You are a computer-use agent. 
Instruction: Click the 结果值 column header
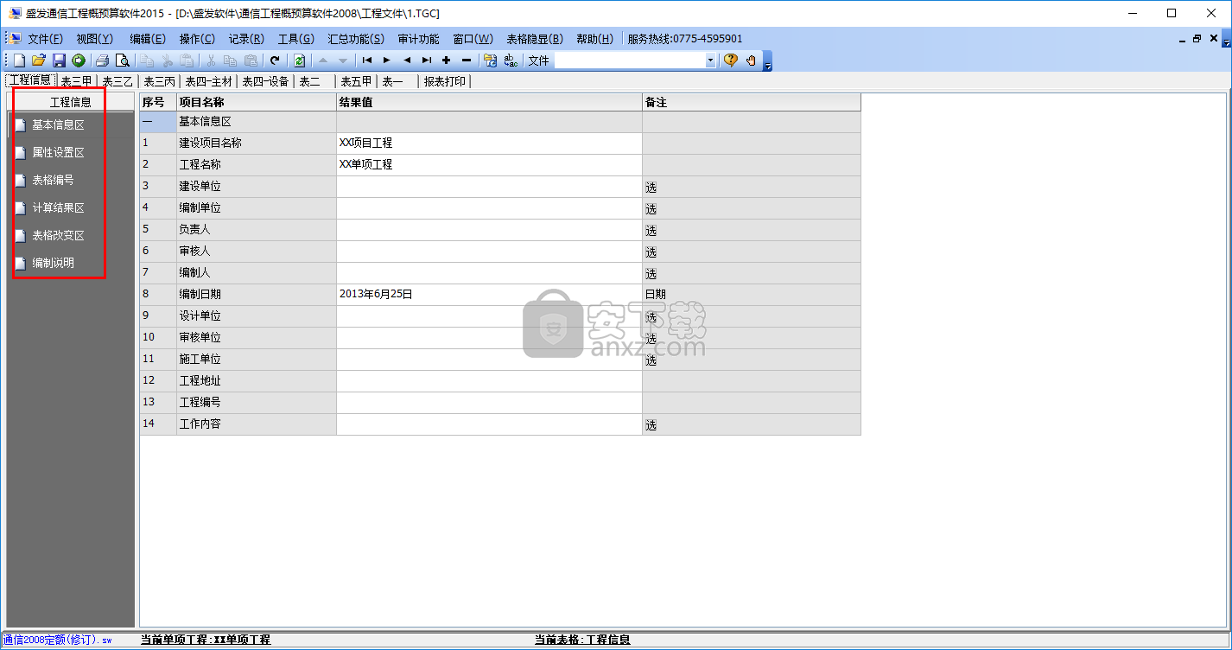[x=489, y=102]
